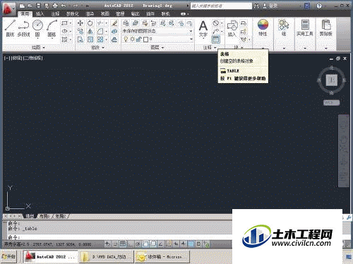Select the Arc (圆弧) tool
The height and width of the screenshot is (264, 353).
pos(52,28)
